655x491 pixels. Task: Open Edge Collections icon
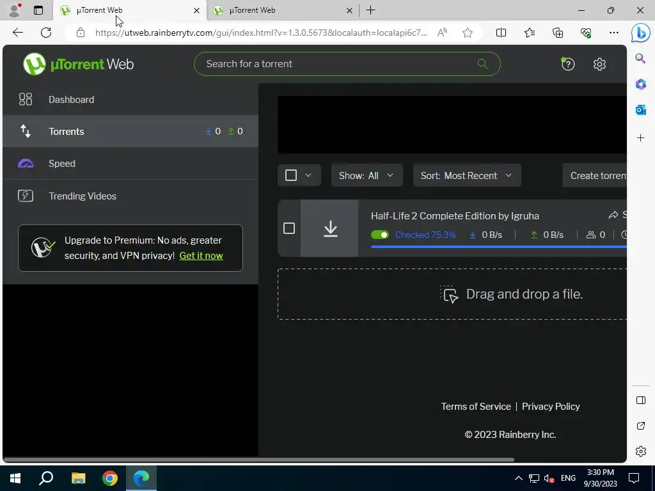click(x=558, y=33)
